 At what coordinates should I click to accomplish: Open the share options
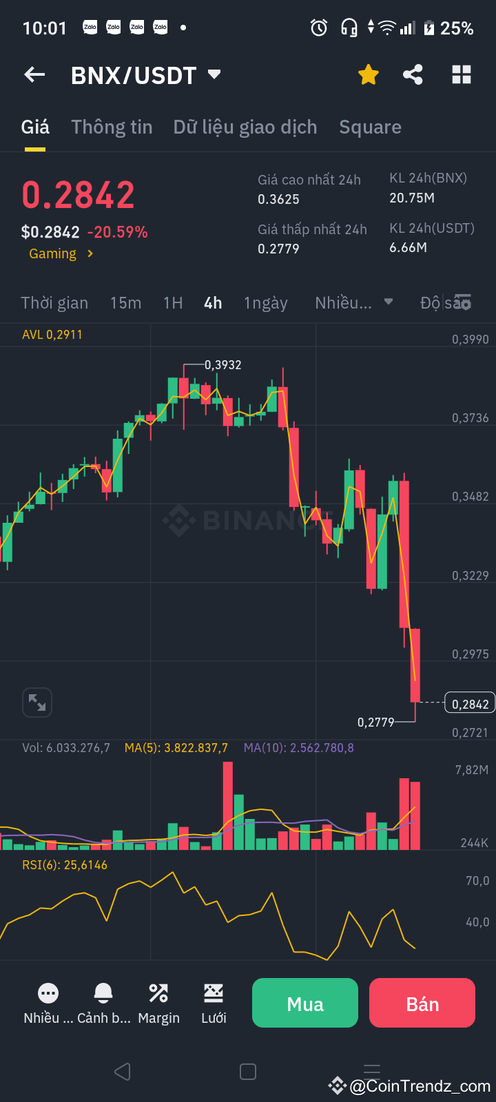pyautogui.click(x=413, y=74)
